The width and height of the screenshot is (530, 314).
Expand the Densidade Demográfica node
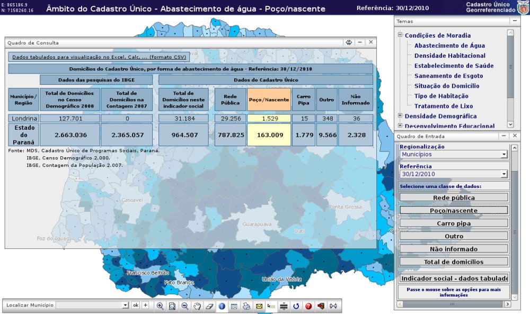(400, 116)
